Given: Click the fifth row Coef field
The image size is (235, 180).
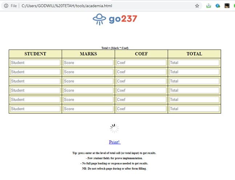Looking at the screenshot, I should click(141, 99).
